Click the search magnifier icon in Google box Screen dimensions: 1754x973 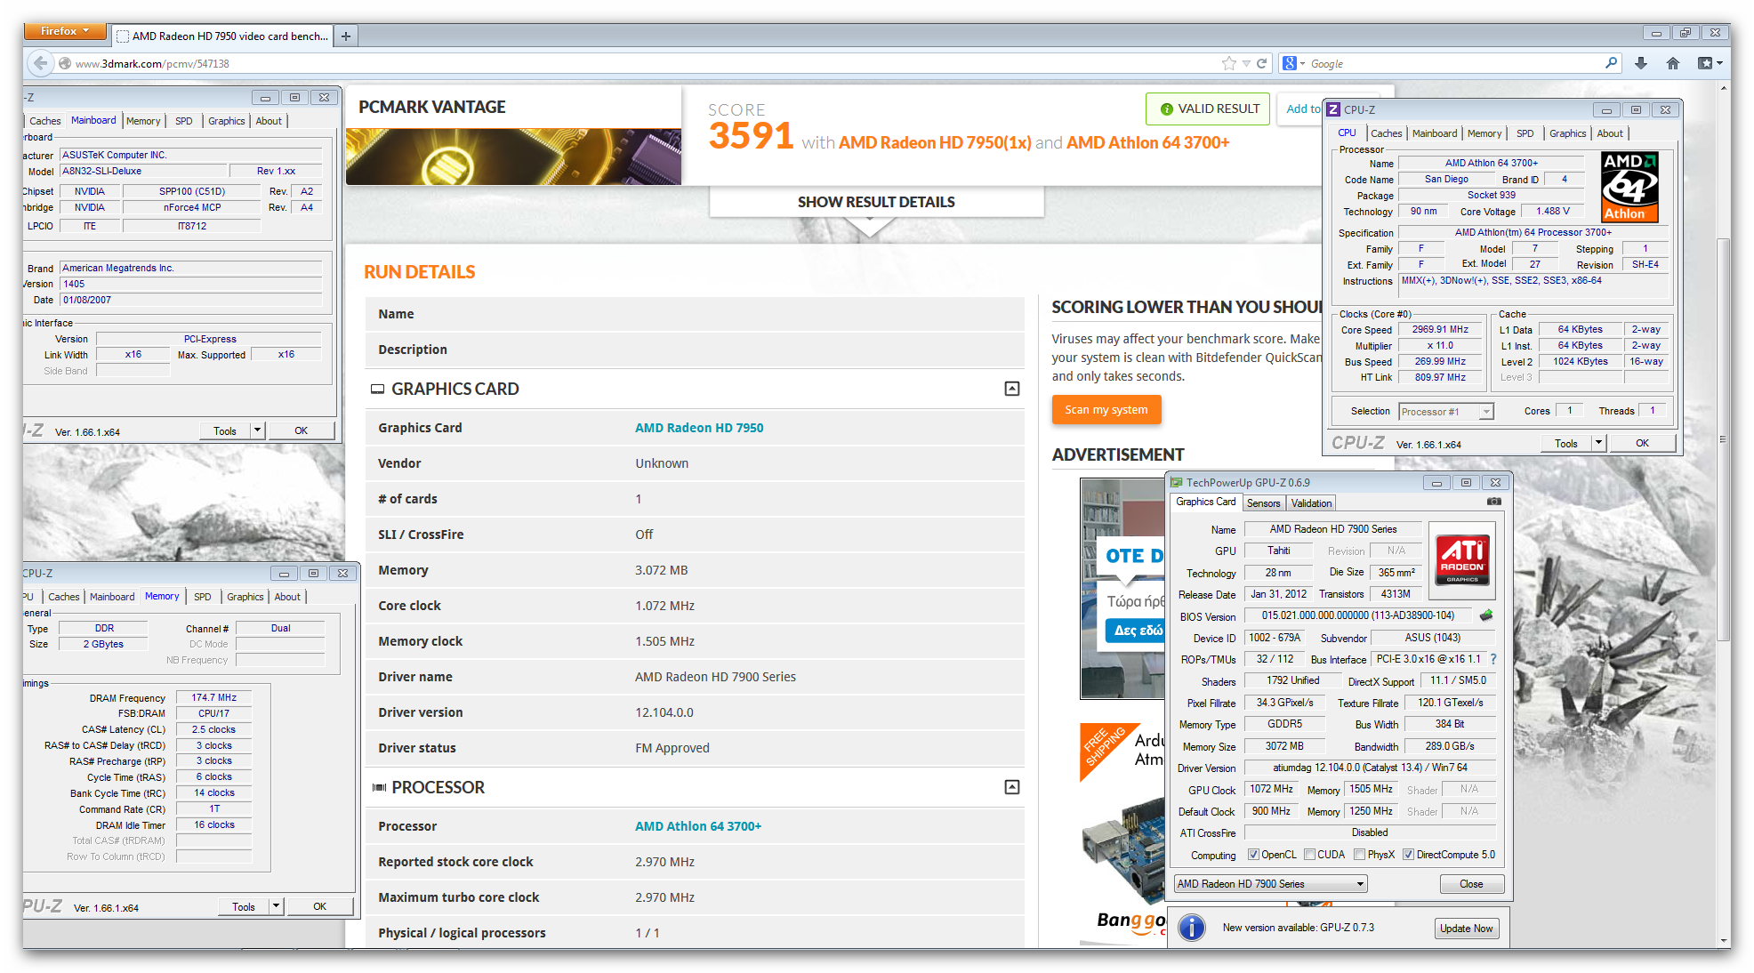(1611, 63)
